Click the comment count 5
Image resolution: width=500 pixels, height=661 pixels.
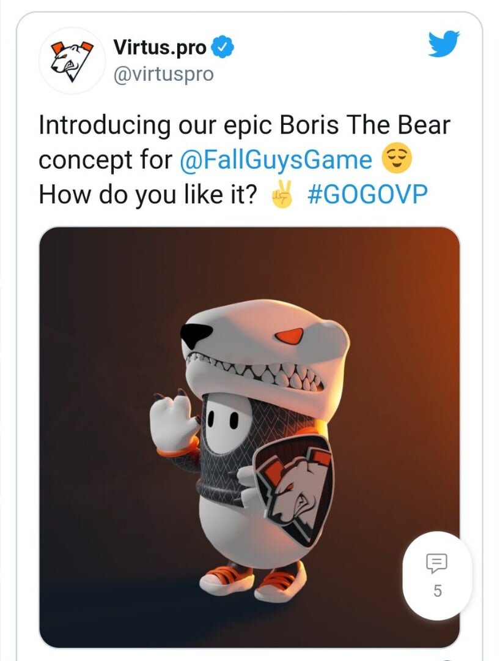pos(437,591)
